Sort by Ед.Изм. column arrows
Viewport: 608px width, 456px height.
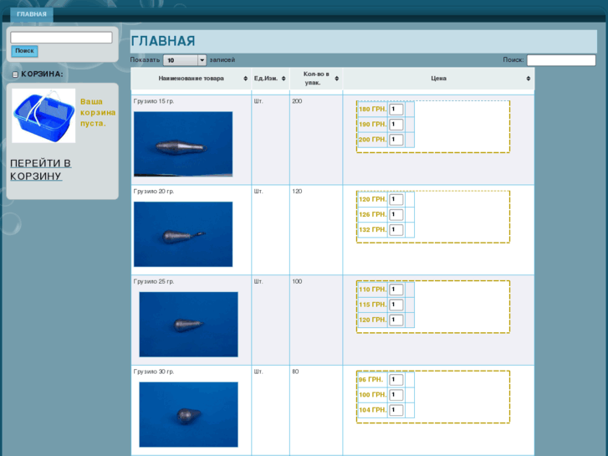[284, 79]
